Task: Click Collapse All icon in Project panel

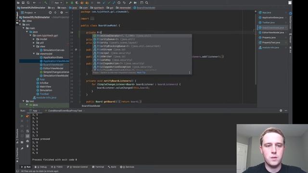Action: (x=55, y=12)
